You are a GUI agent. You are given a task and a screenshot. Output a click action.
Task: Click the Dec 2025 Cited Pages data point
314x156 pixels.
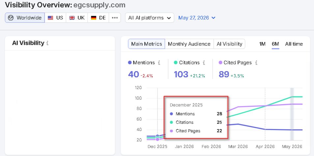coord(157,139)
